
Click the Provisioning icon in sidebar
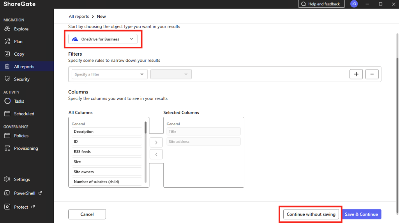(x=7, y=148)
